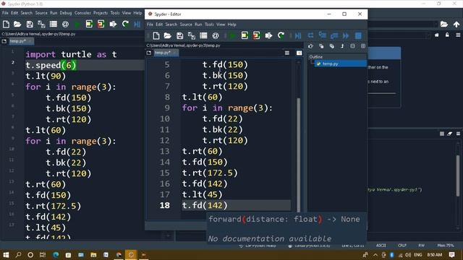
Task: Click the 8:50 AM taskbar clock
Action: [435, 255]
